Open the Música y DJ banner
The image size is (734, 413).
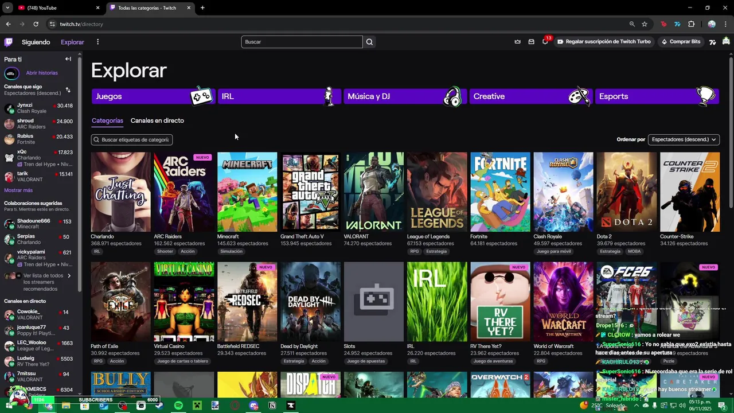(x=405, y=96)
